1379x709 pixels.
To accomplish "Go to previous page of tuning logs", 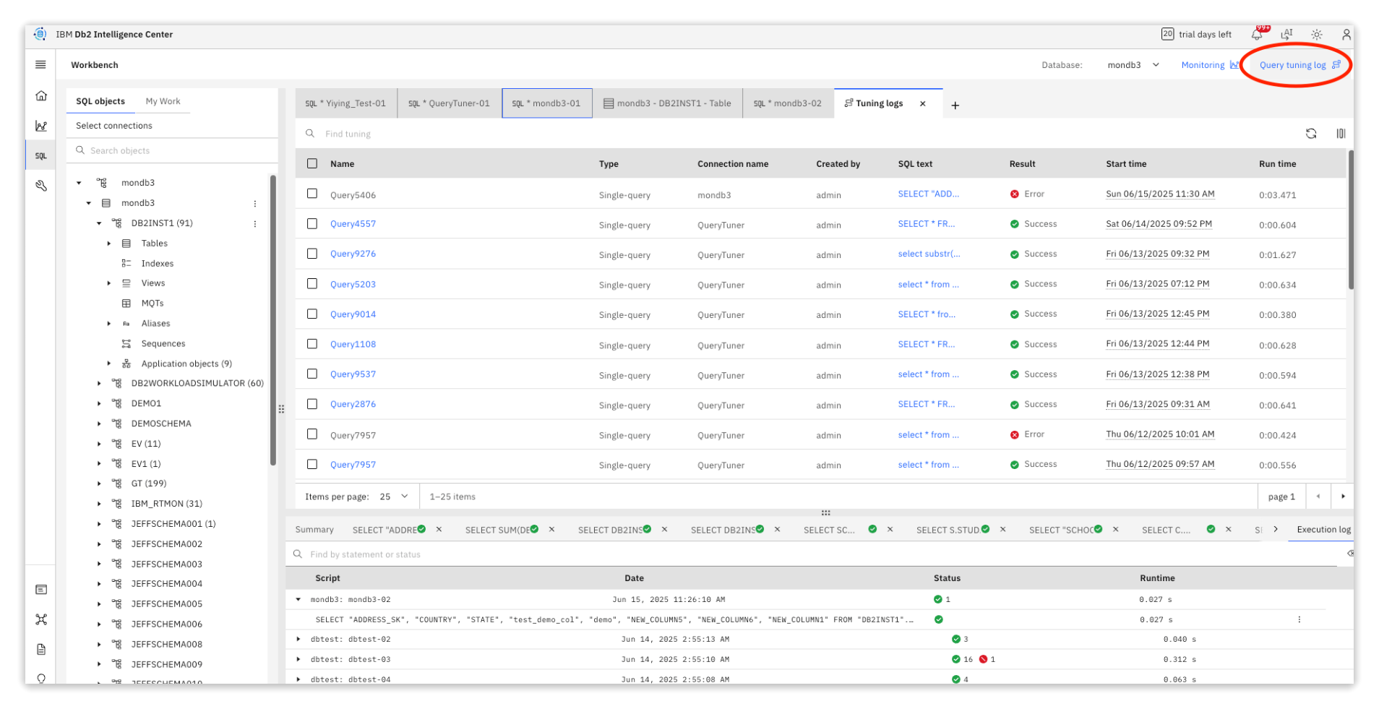I will click(x=1318, y=497).
